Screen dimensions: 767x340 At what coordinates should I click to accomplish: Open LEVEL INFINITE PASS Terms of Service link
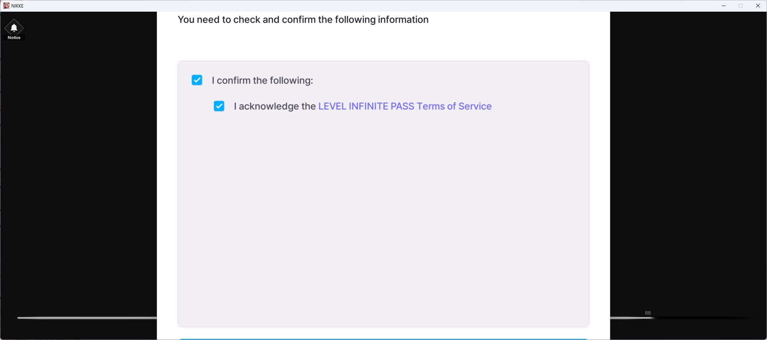pyautogui.click(x=405, y=106)
